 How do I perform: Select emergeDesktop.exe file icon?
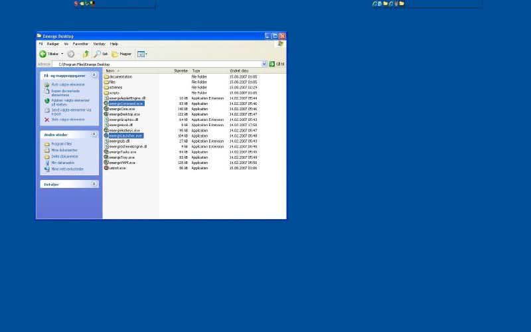click(x=106, y=114)
